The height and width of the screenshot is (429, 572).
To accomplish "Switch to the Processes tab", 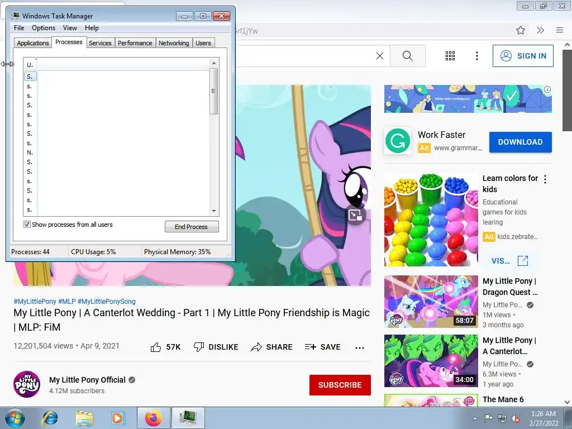I will point(69,42).
